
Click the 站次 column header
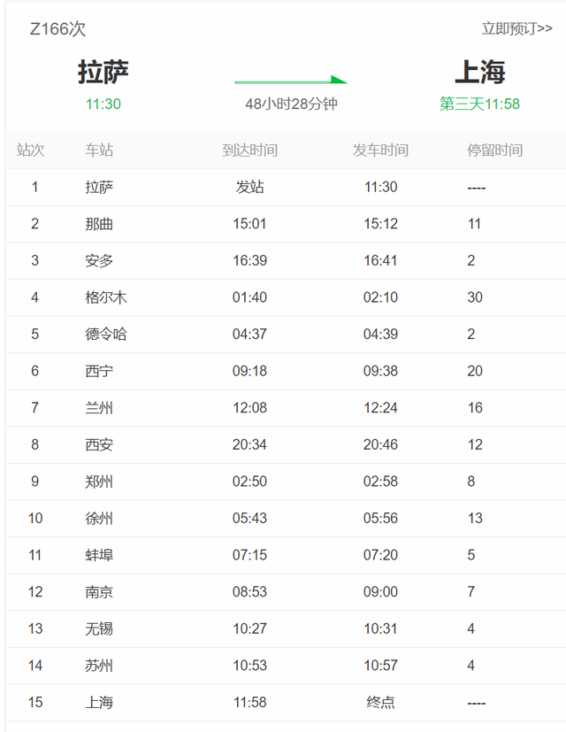(x=31, y=150)
